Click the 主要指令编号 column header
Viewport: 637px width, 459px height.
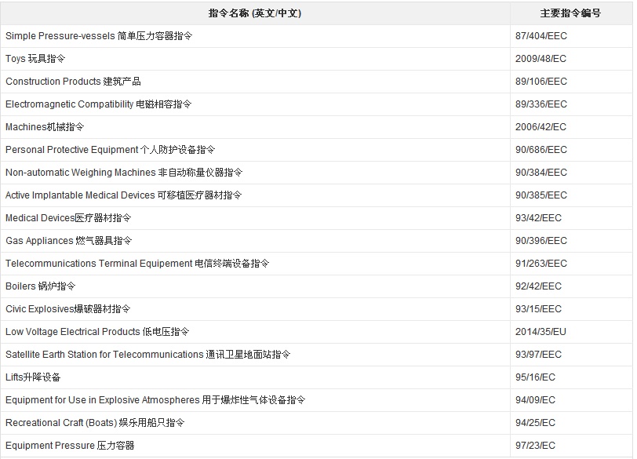click(570, 13)
